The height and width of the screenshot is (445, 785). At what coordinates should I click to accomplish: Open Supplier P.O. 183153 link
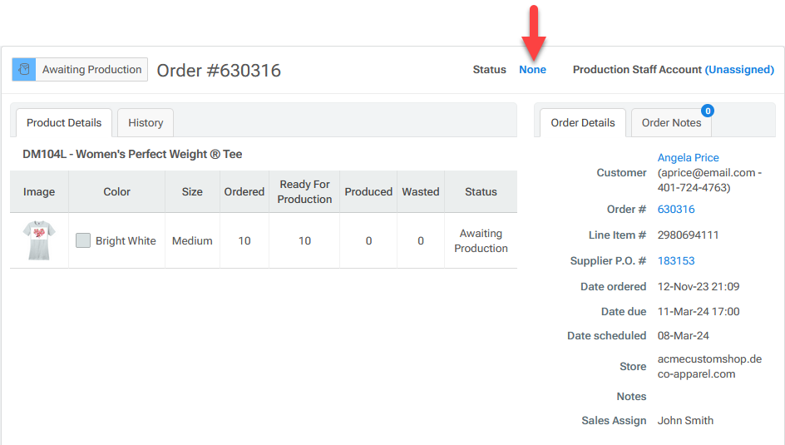tap(676, 260)
